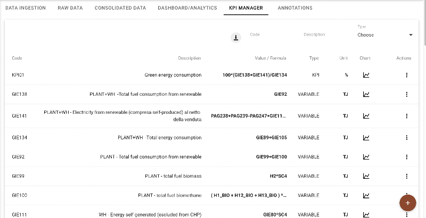Image resolution: width=426 pixels, height=218 pixels.
Task: Open actions menu for GIE138 row
Action: point(406,94)
